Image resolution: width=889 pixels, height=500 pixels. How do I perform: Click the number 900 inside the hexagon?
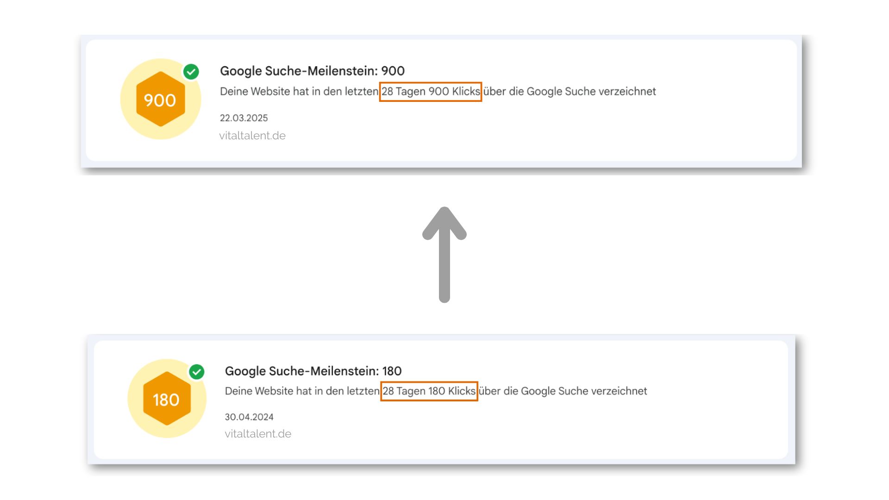pyautogui.click(x=160, y=100)
